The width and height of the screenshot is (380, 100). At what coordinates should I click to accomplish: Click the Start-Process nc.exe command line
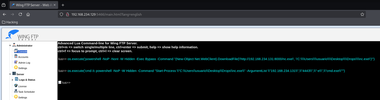tap(206, 71)
